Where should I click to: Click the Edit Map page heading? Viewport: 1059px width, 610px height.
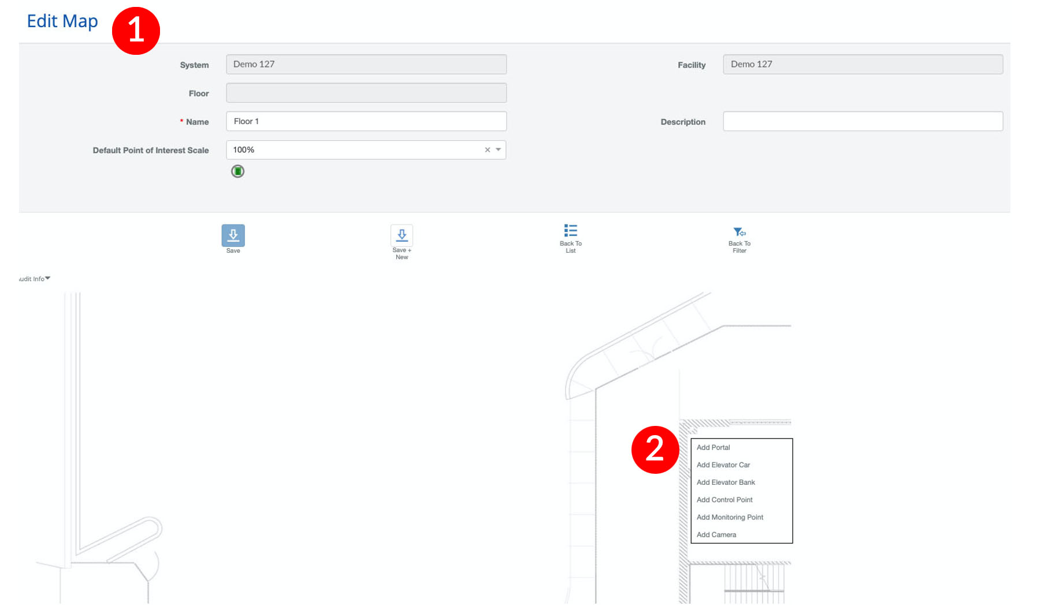[x=62, y=21]
